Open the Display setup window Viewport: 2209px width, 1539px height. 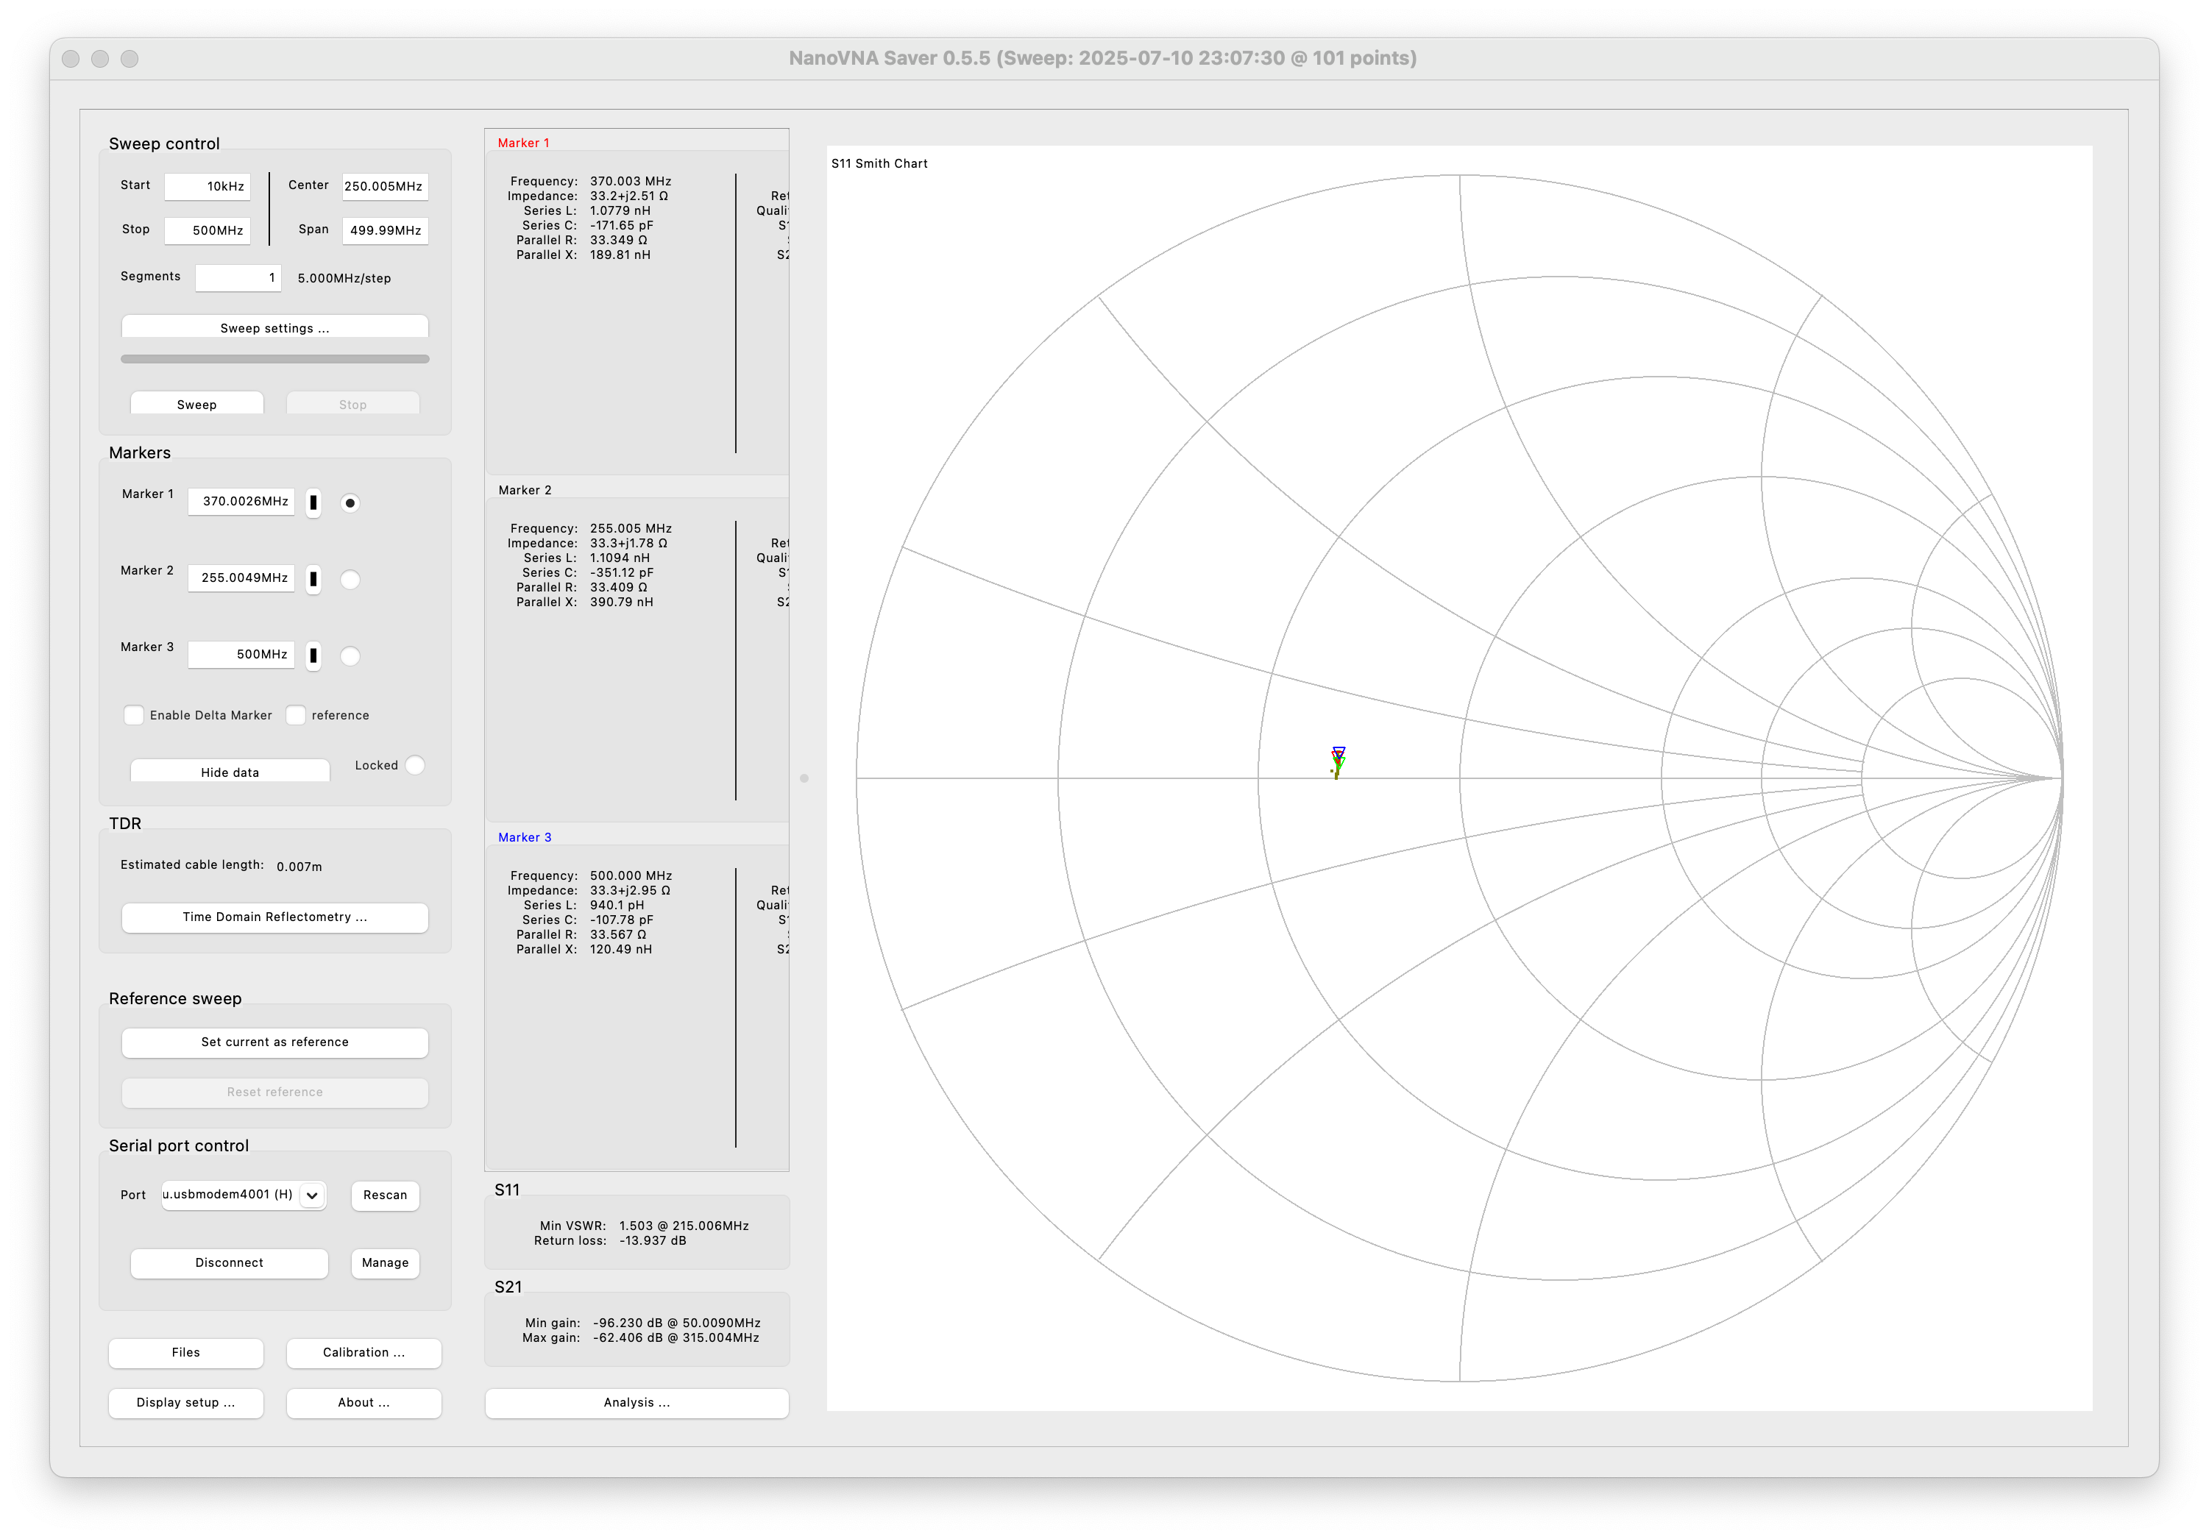(185, 1402)
